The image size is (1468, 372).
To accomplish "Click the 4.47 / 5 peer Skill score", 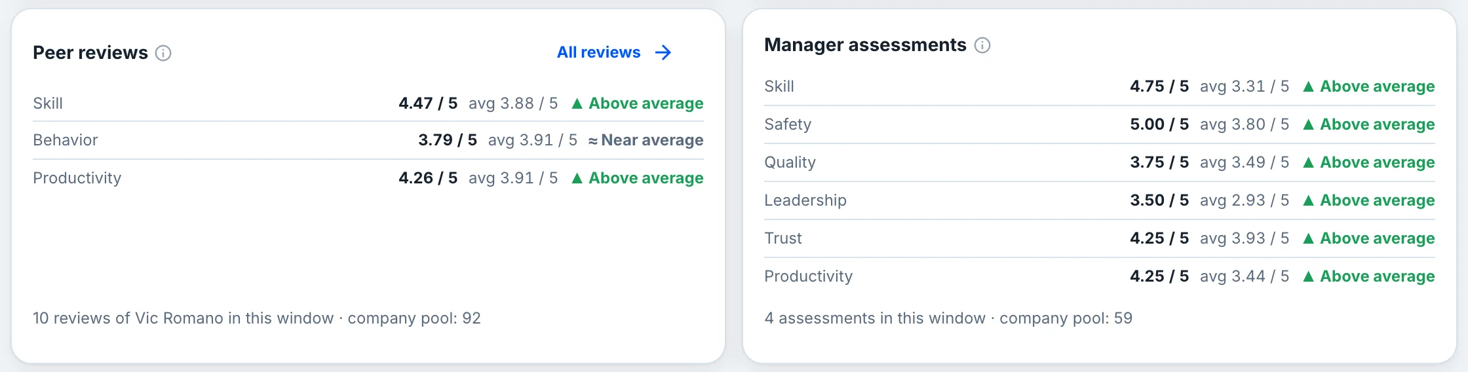I will (428, 103).
